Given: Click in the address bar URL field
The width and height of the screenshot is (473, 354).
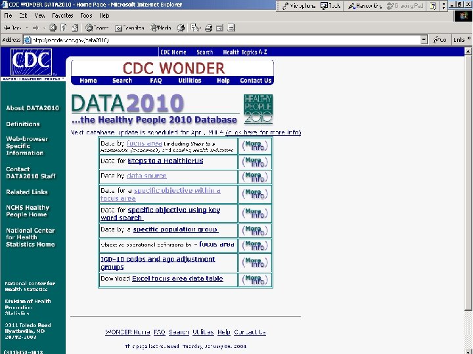Looking at the screenshot, I should pyautogui.click(x=222, y=40).
